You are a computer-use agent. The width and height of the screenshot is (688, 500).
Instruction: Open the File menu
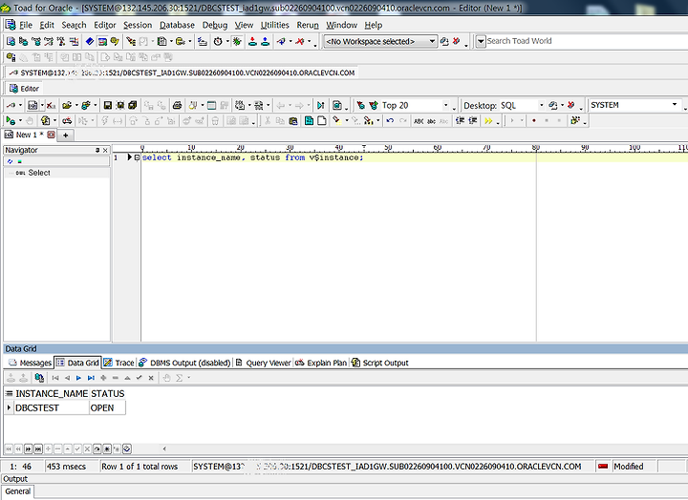coord(26,25)
